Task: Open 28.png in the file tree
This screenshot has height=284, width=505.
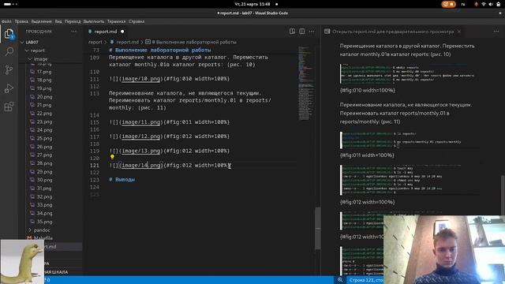Action: 44,163
